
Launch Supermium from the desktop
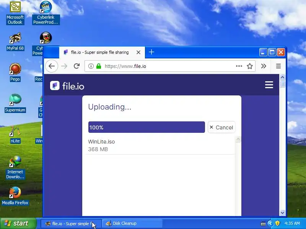(x=15, y=103)
